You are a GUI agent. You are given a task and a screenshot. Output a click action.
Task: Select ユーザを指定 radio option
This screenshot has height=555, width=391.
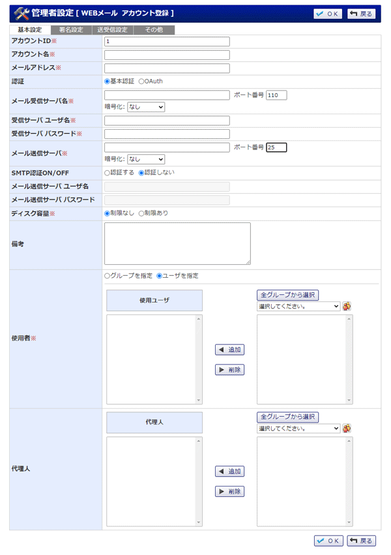tap(159, 276)
